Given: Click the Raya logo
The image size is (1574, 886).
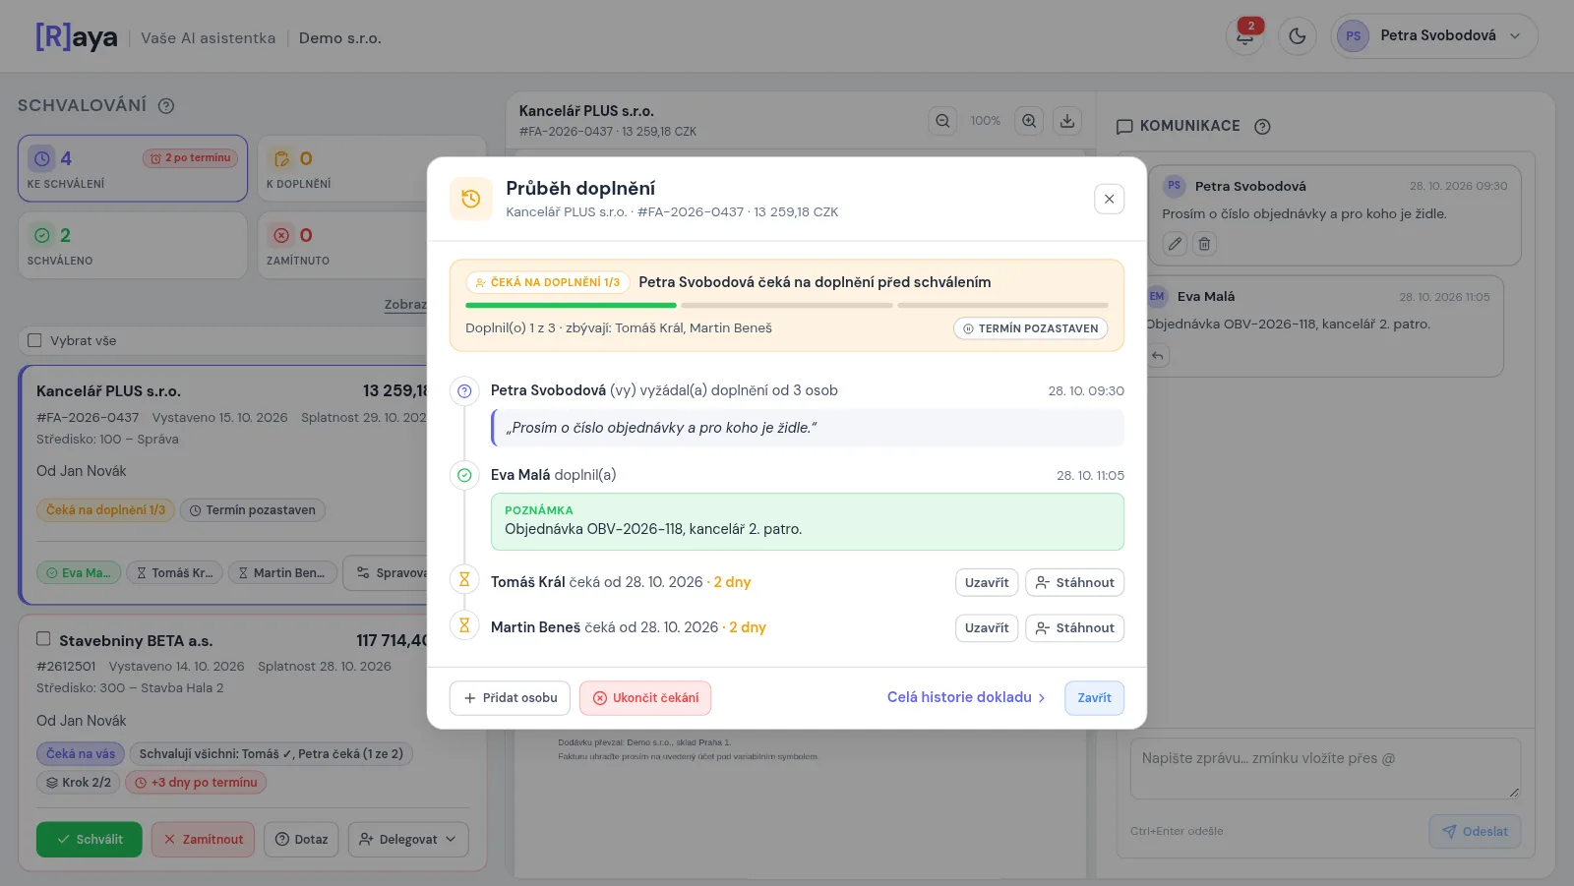Looking at the screenshot, I should (x=76, y=37).
